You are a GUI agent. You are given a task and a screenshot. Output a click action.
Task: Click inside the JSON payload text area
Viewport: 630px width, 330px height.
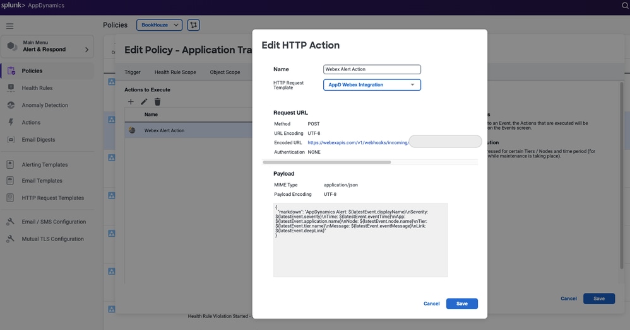tap(360, 240)
